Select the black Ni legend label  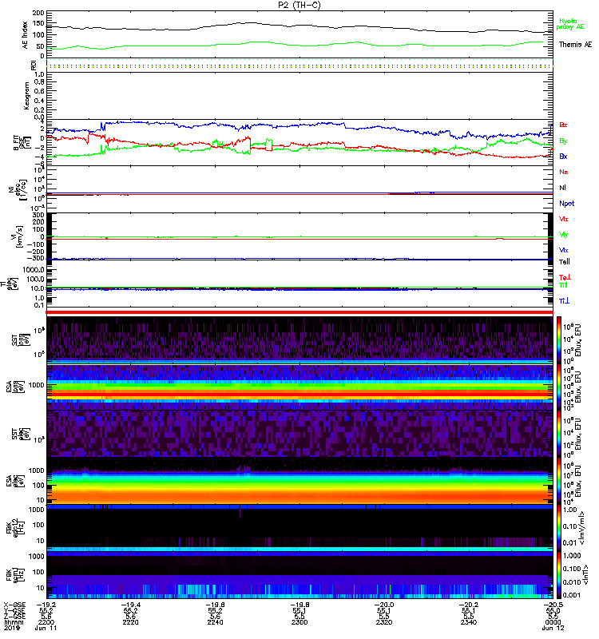pos(562,188)
